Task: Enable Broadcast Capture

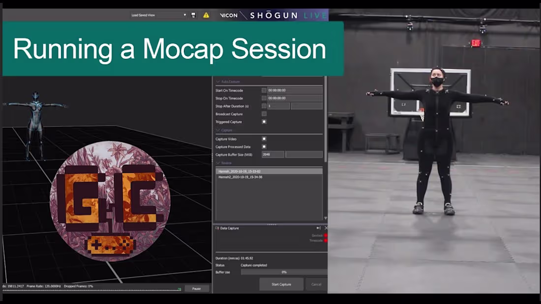Action: click(264, 113)
